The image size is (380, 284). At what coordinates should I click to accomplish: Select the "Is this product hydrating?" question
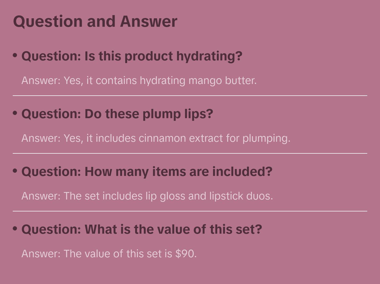tap(132, 56)
